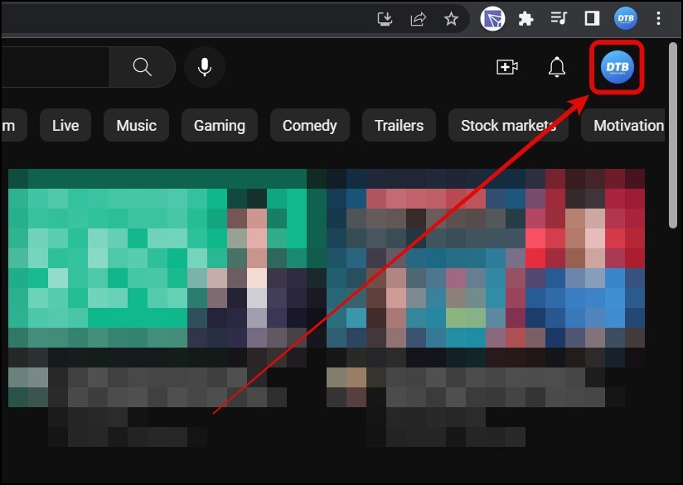Choose the Trailers category chip

[x=399, y=126]
